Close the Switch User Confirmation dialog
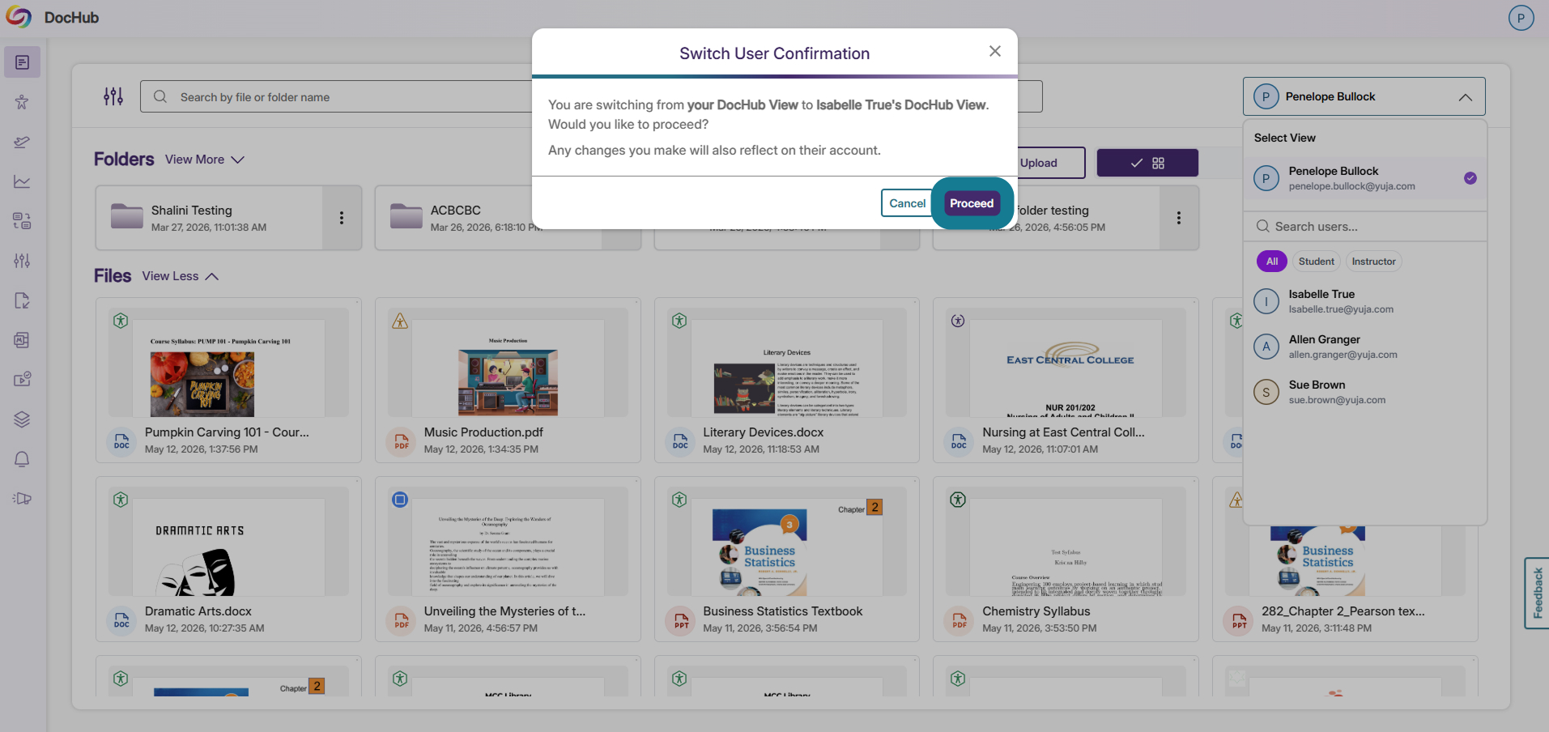 tap(995, 51)
